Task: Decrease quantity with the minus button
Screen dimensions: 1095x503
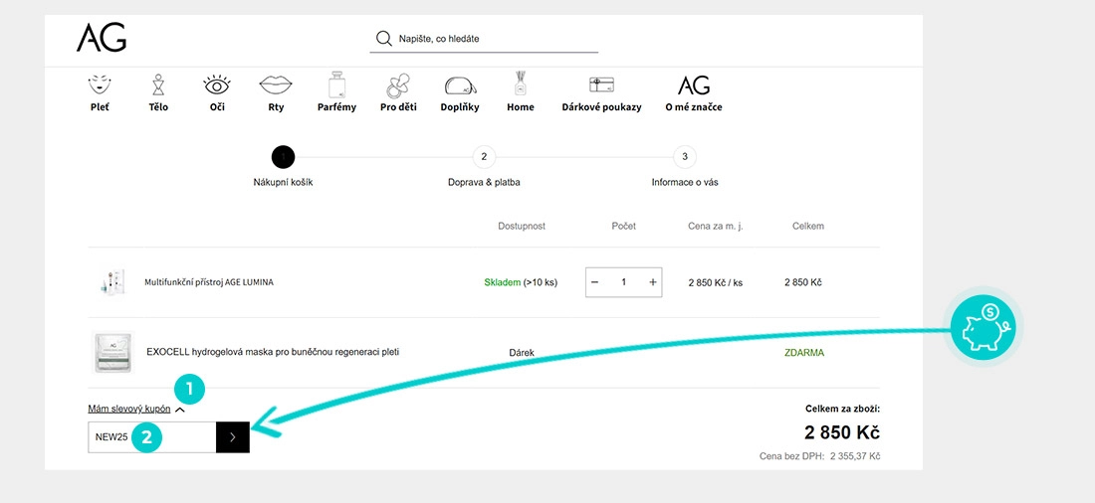Action: (595, 282)
